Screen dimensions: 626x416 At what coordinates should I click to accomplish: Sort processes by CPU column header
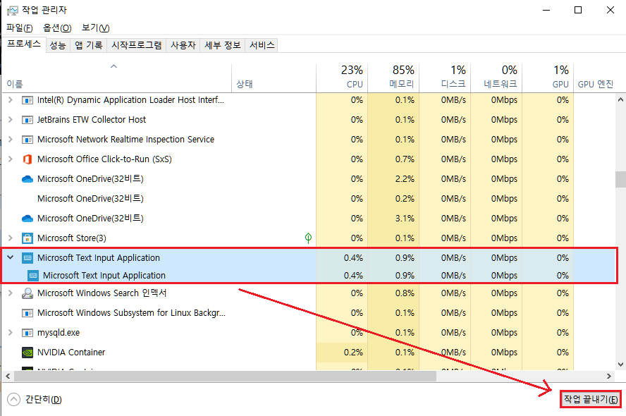(x=342, y=78)
